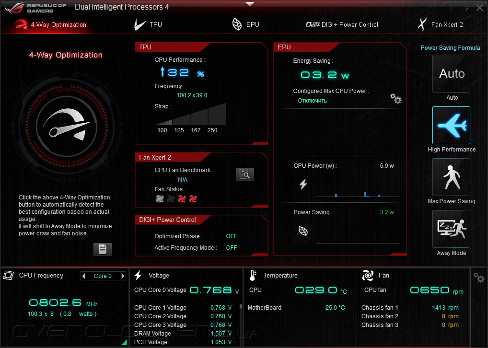Click the Strap 250 scale segment
The image size is (488, 348).
tap(217, 114)
